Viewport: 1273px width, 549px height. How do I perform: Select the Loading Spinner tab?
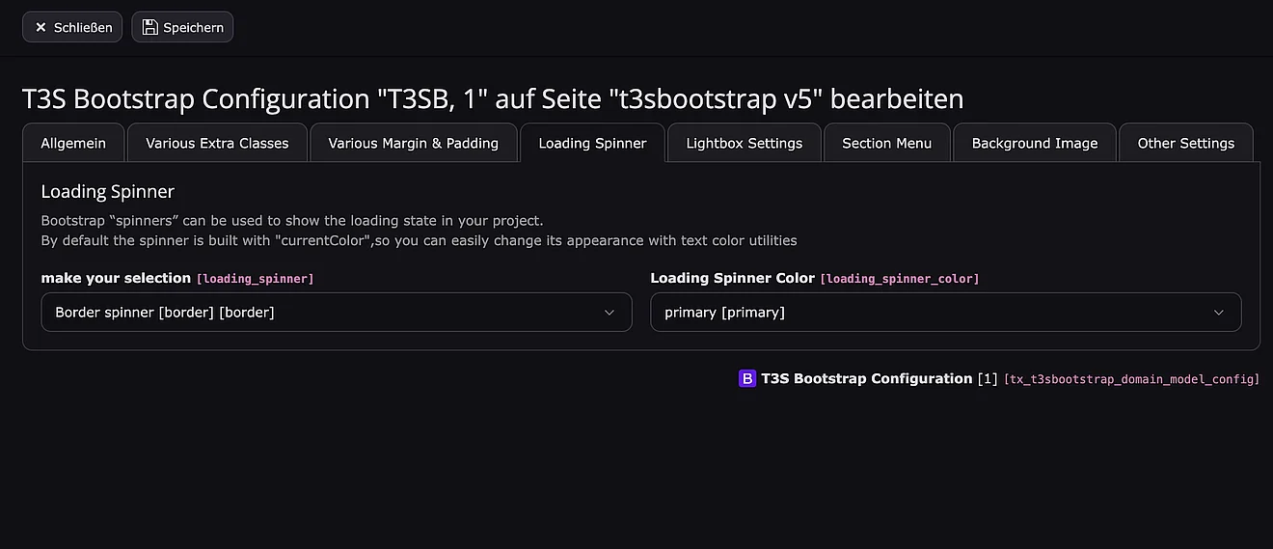592,144
